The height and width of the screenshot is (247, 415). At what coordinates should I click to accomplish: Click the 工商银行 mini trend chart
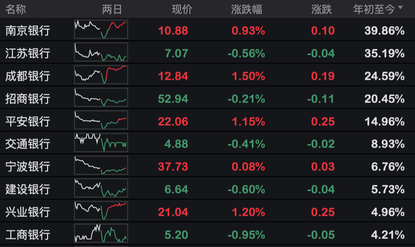click(x=101, y=233)
